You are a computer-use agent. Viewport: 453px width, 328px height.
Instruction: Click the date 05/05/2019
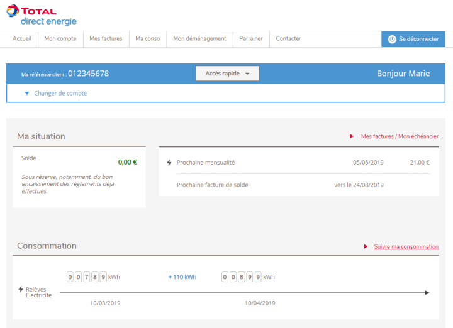tap(368, 162)
